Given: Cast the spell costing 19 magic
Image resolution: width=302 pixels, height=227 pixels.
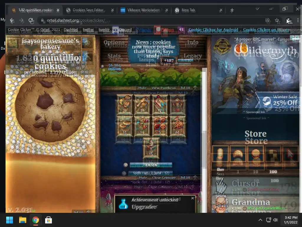Looking at the screenshot, I should pyautogui.click(x=142, y=126).
